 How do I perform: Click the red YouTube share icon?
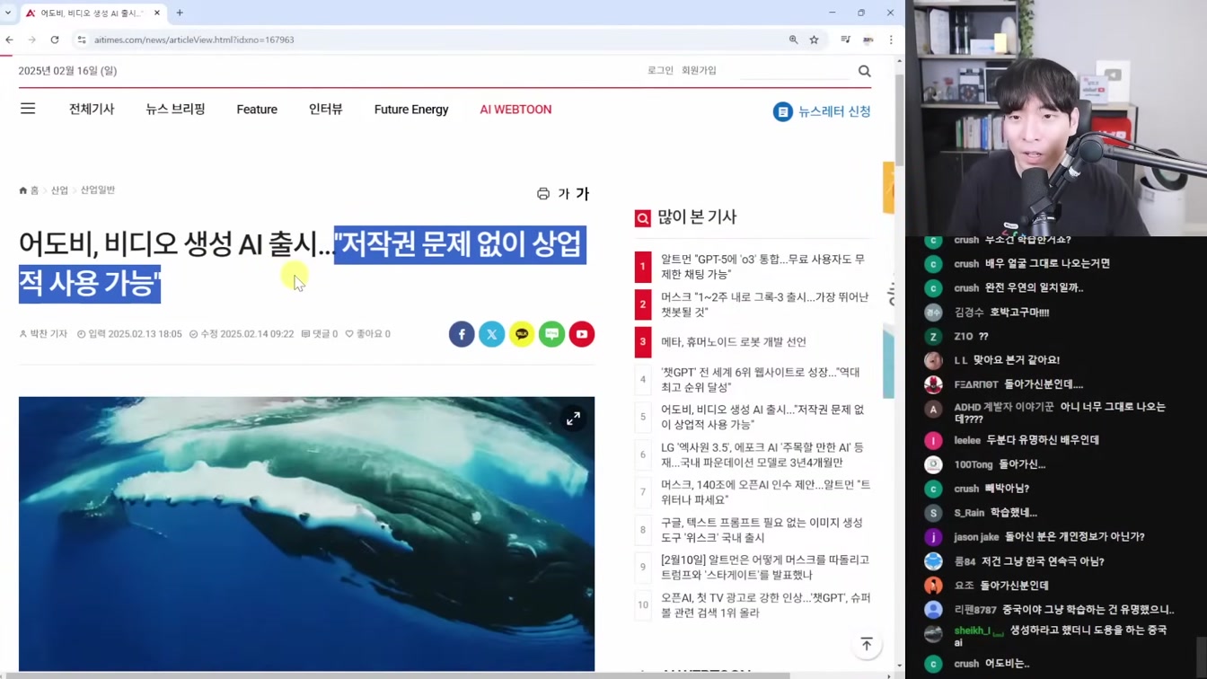(582, 334)
